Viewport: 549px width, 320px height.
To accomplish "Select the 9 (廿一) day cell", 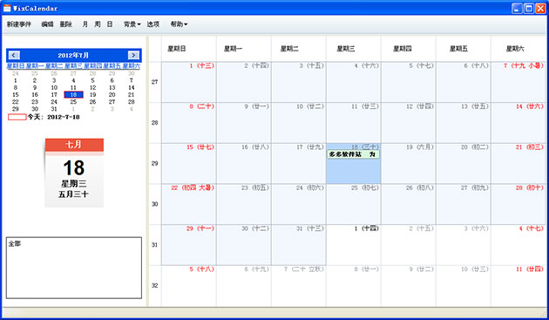I will pyautogui.click(x=244, y=123).
